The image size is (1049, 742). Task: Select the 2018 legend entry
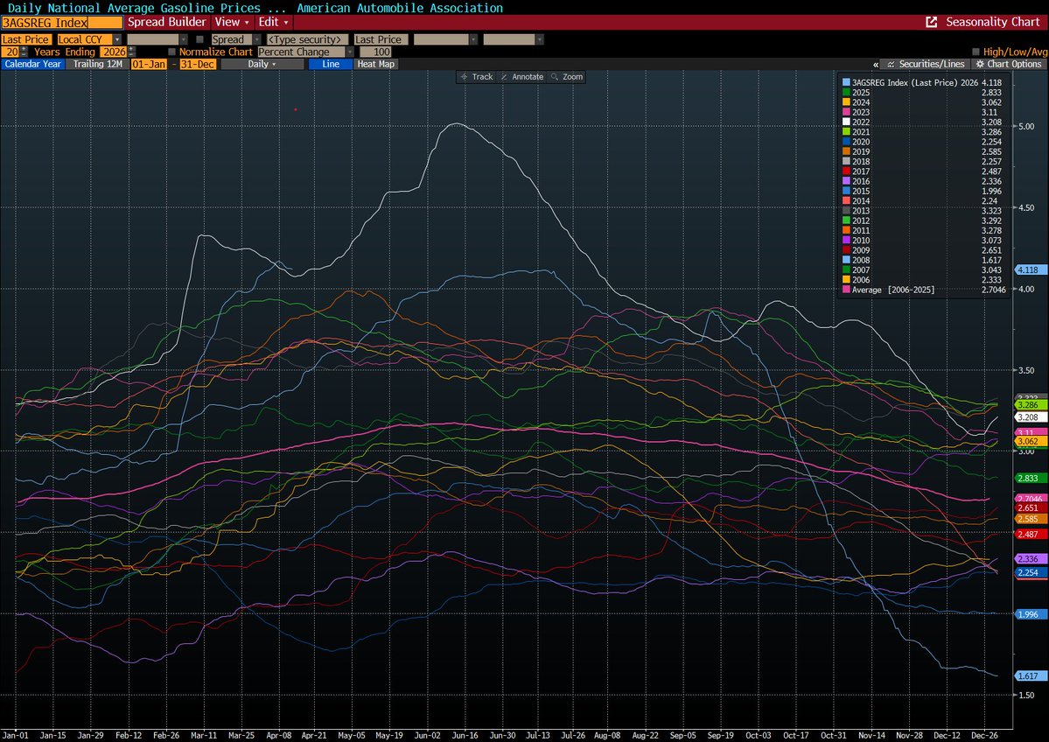coord(922,161)
